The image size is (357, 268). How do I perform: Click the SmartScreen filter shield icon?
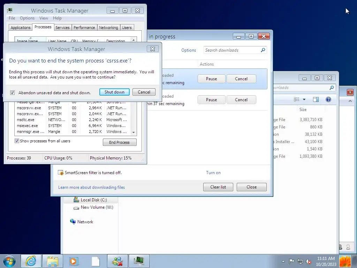[x=61, y=172]
